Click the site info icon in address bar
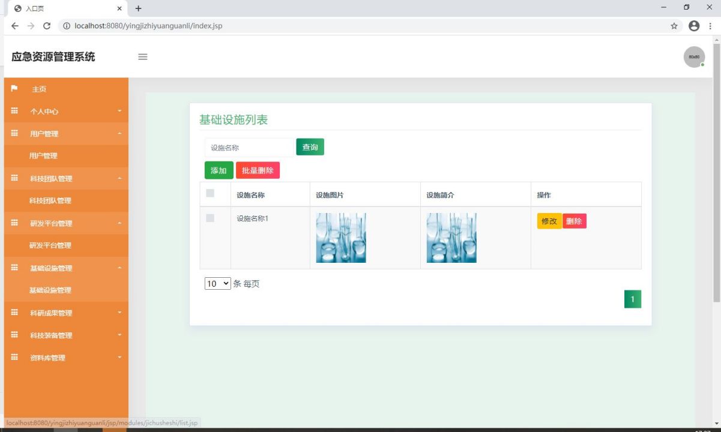721x432 pixels. (x=67, y=26)
